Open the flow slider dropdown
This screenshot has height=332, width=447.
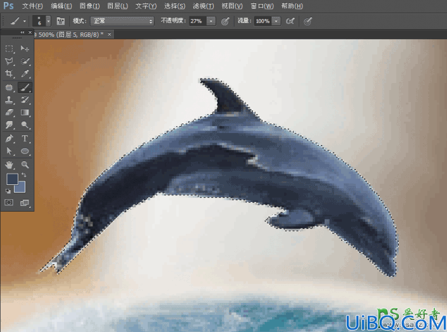pyautogui.click(x=276, y=21)
